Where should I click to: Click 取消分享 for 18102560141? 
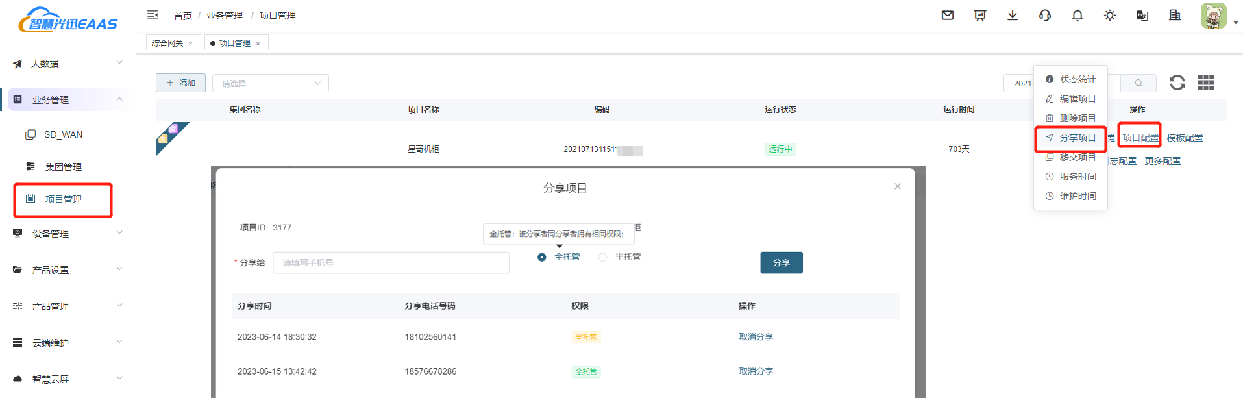point(756,337)
